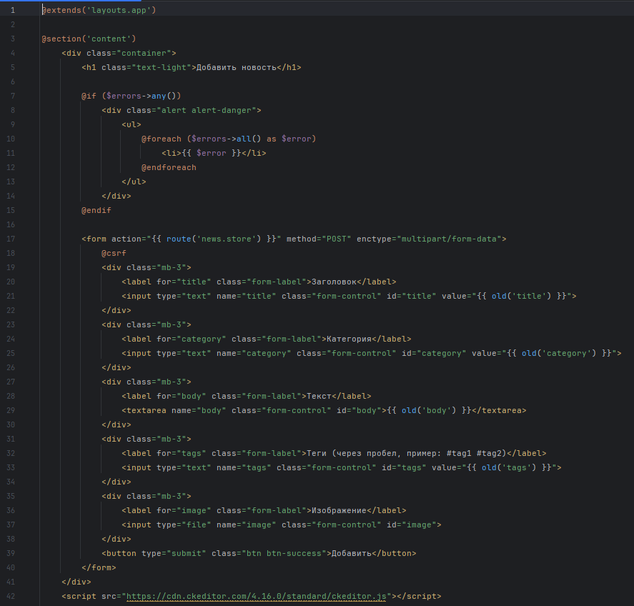634x606 pixels.
Task: Click line number 21 in the gutter
Action: (11, 297)
